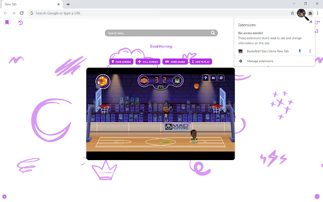Screen dimensions: 323x202
Task: Open the purple history icon
Action: (21, 23)
